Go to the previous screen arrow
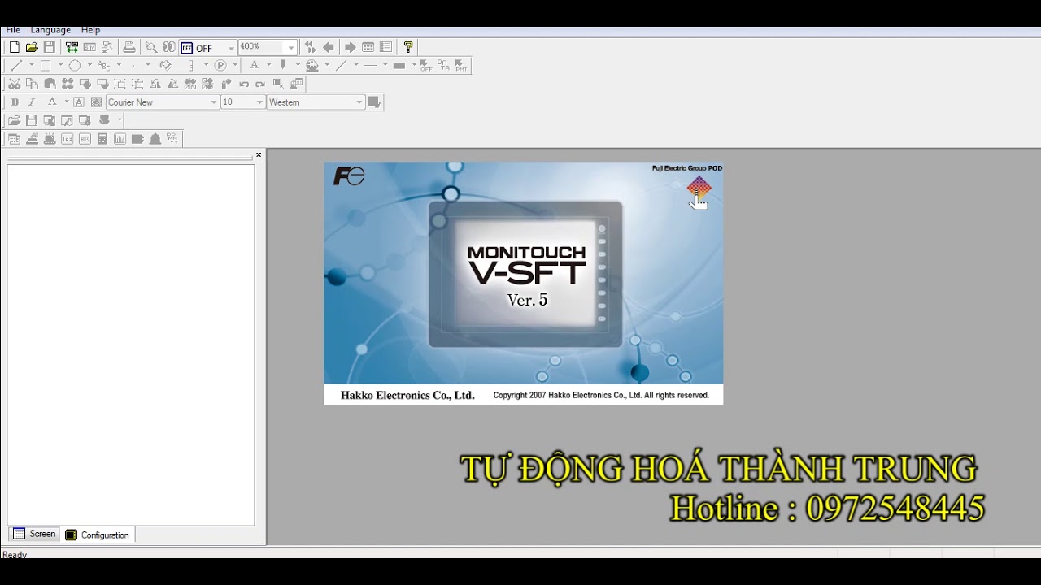1041x585 pixels. pyautogui.click(x=329, y=47)
